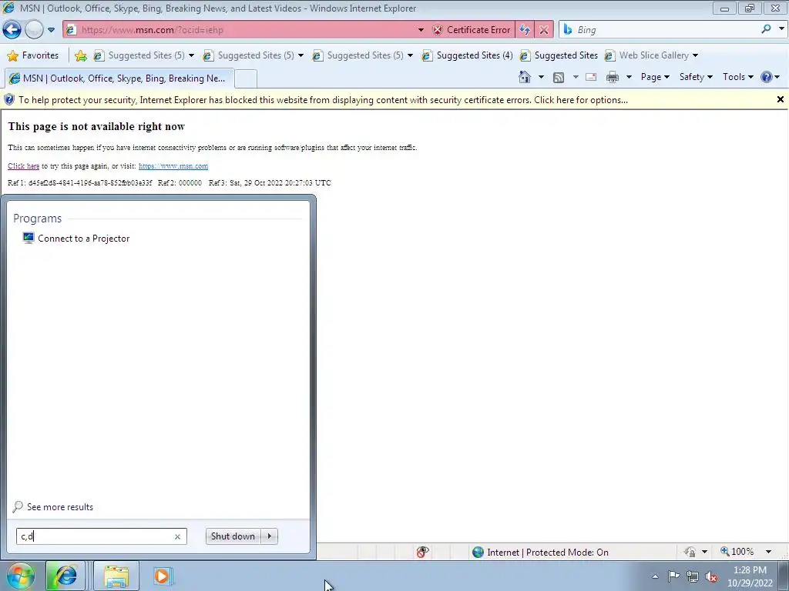Expand the Web Slice Gallery dropdown arrow

pyautogui.click(x=696, y=55)
